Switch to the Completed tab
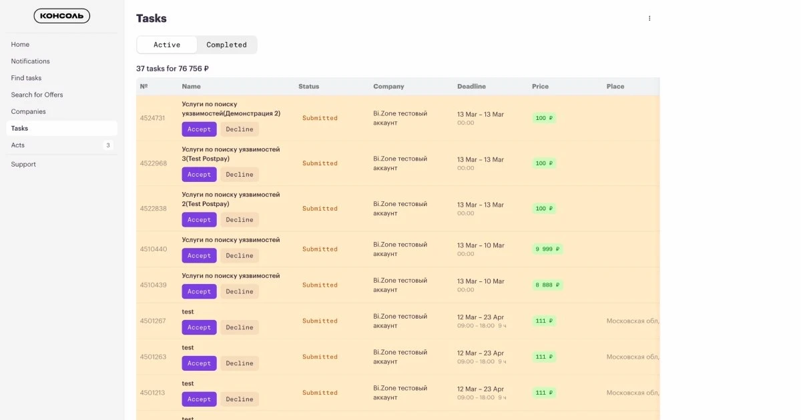This screenshot has width=801, height=420. pyautogui.click(x=226, y=45)
